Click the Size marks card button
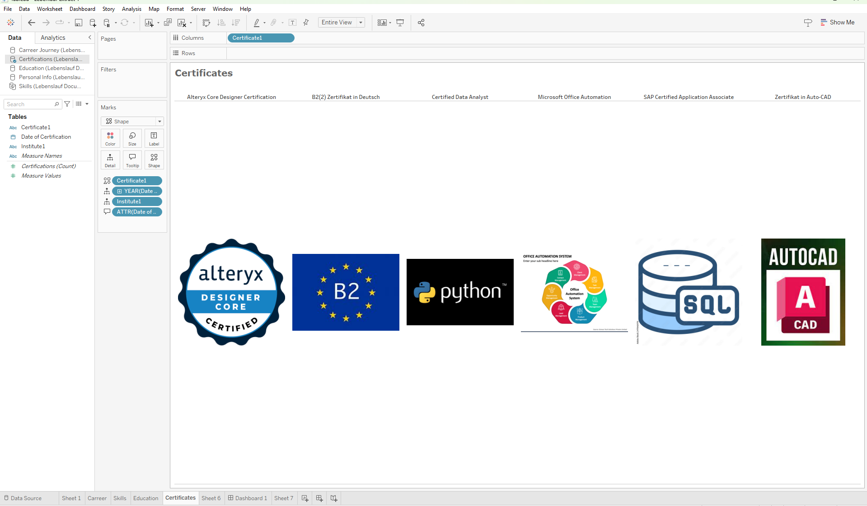The height and width of the screenshot is (506, 867). click(132, 138)
